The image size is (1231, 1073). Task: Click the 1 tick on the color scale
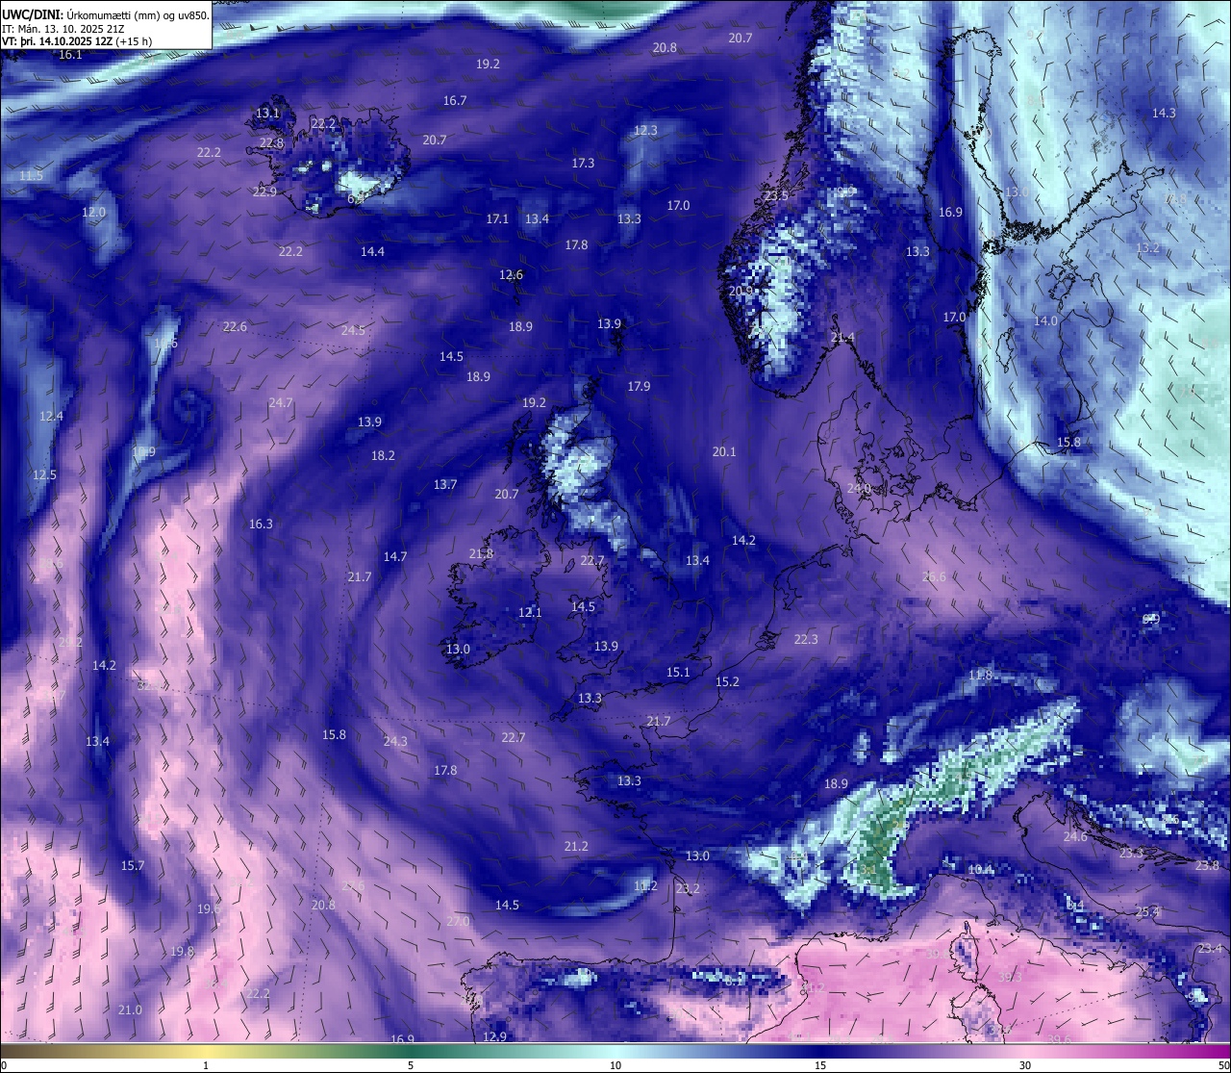coord(206,1065)
